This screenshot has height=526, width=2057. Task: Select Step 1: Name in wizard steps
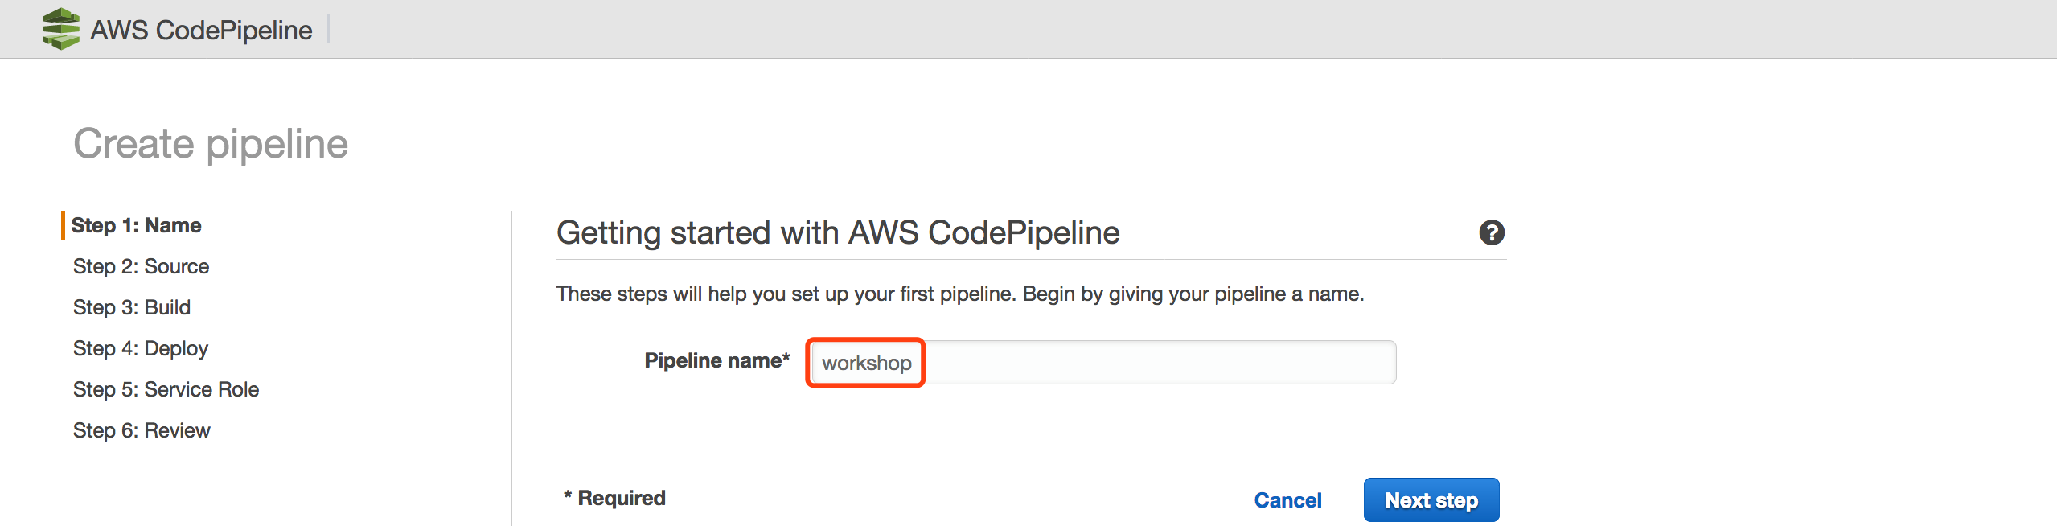pos(136,225)
